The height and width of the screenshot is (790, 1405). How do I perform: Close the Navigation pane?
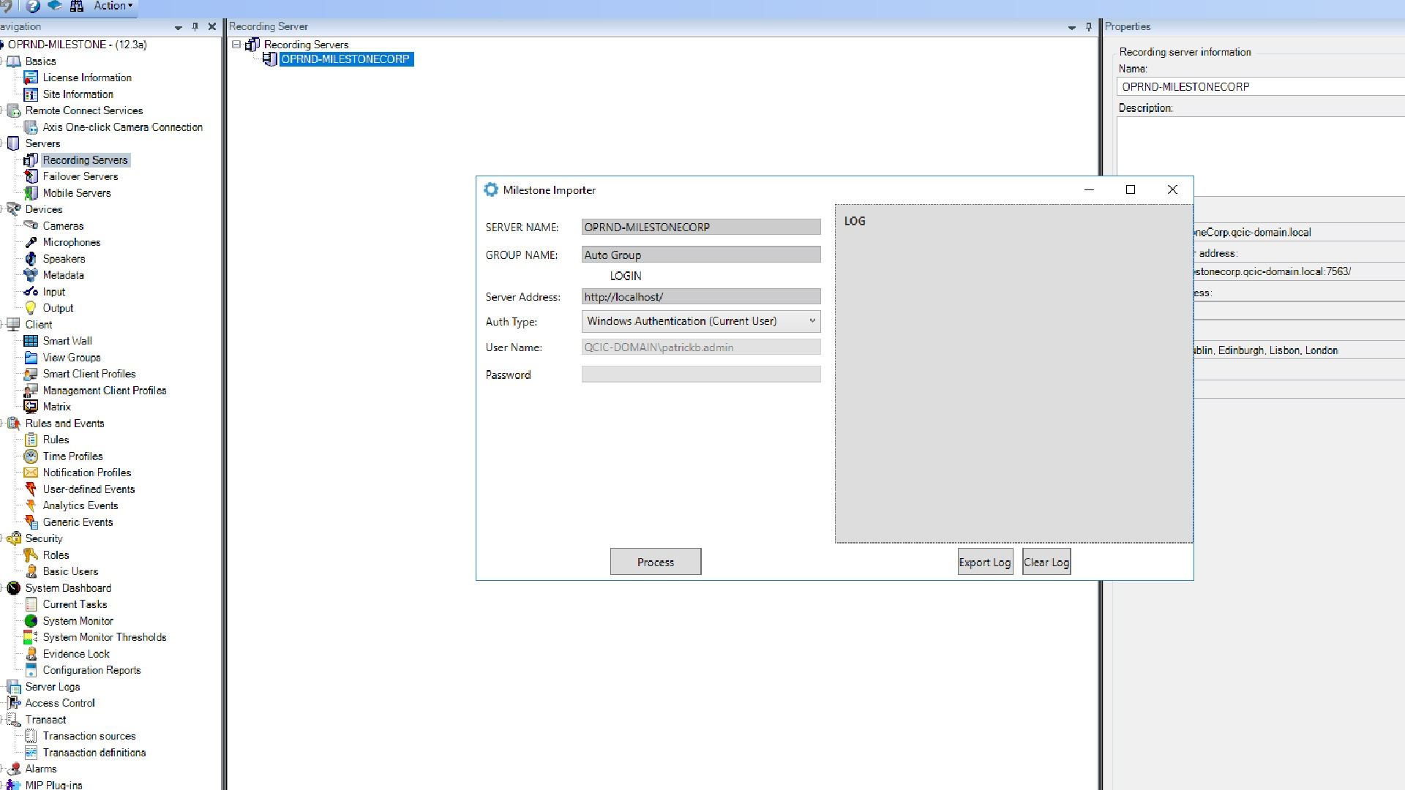pyautogui.click(x=212, y=26)
